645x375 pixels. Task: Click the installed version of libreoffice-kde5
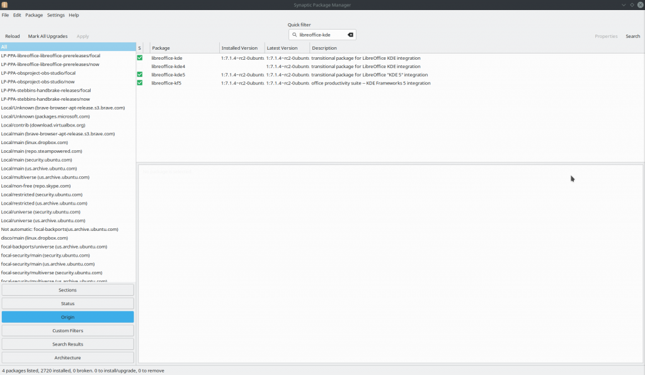(x=243, y=75)
